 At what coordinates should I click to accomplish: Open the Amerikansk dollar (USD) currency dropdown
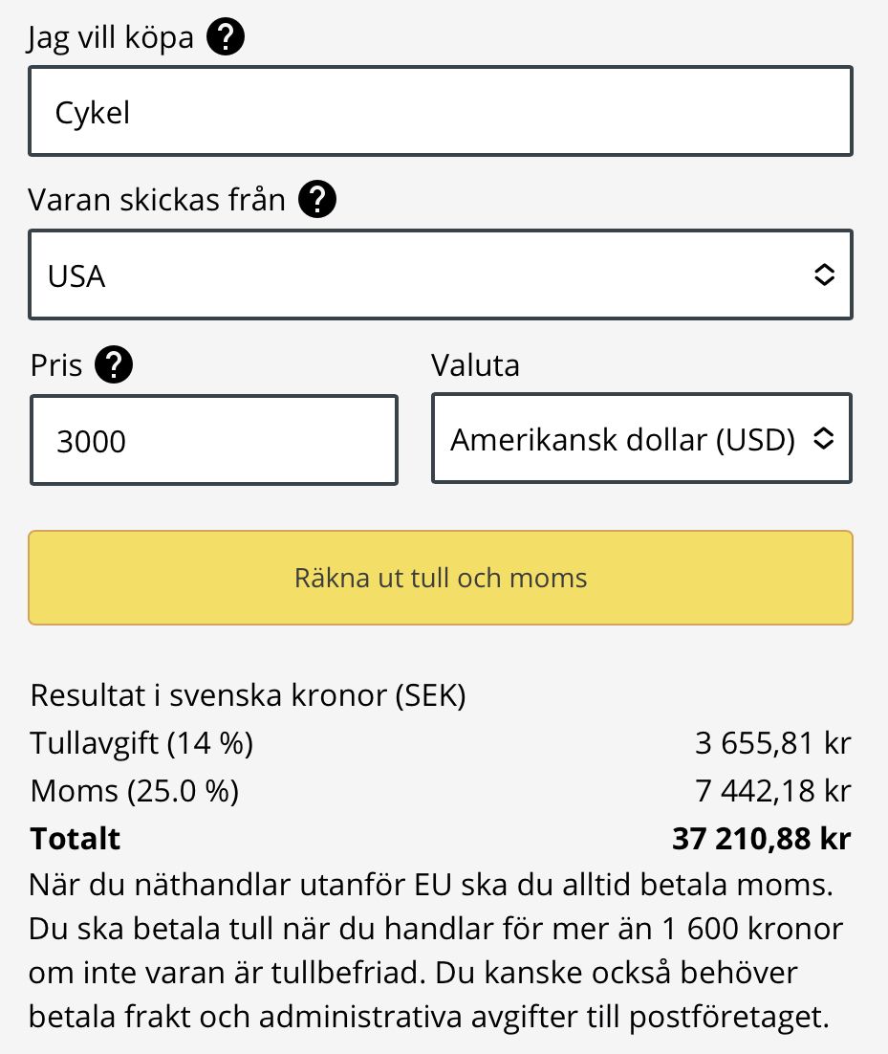pyautogui.click(x=641, y=438)
